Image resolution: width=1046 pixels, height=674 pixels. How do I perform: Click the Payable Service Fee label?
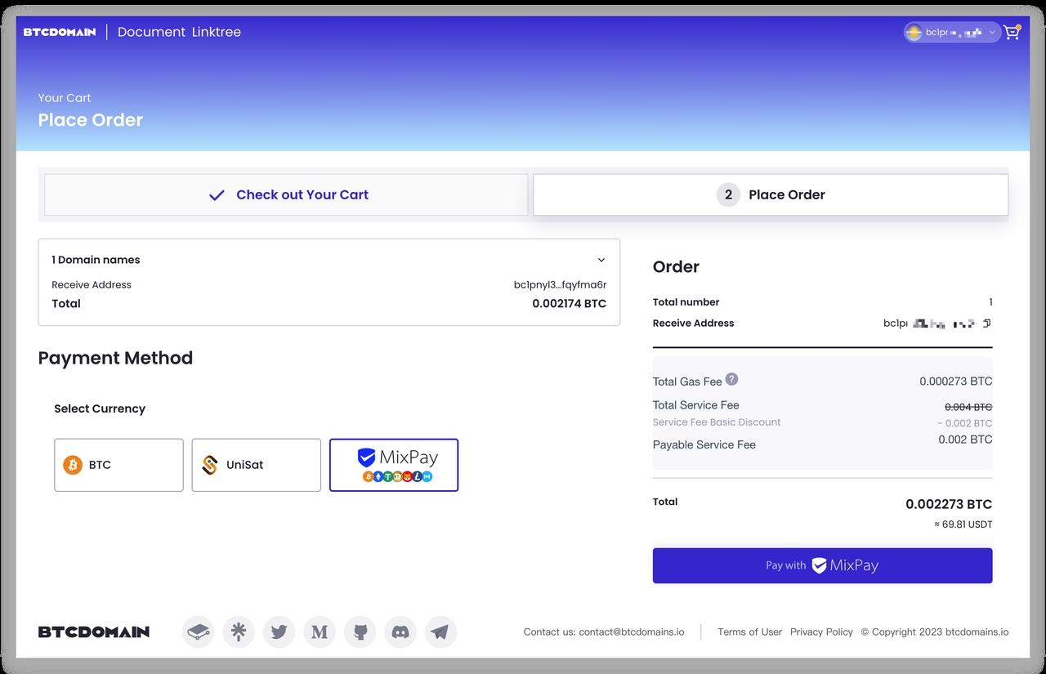click(704, 444)
